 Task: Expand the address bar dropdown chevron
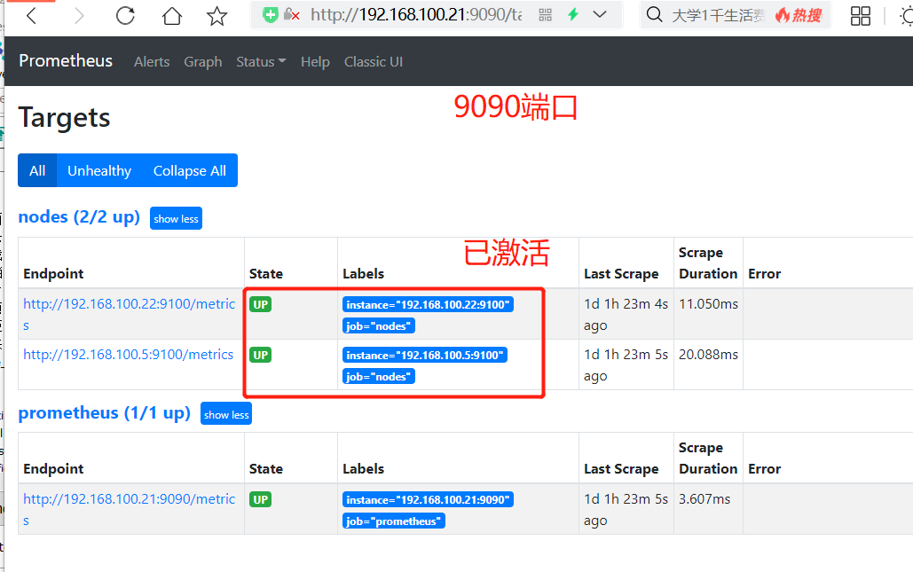point(600,14)
